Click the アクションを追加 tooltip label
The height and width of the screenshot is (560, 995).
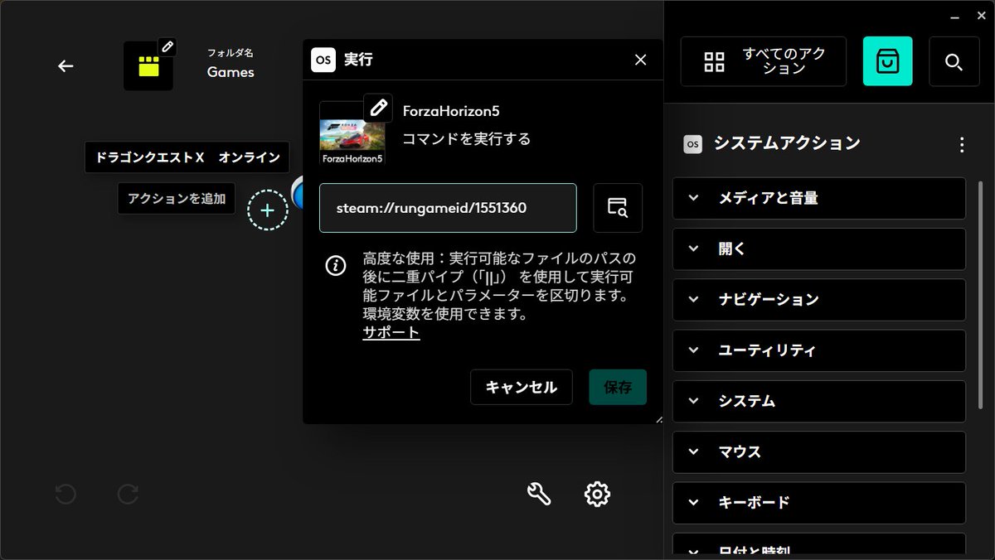[x=177, y=199]
